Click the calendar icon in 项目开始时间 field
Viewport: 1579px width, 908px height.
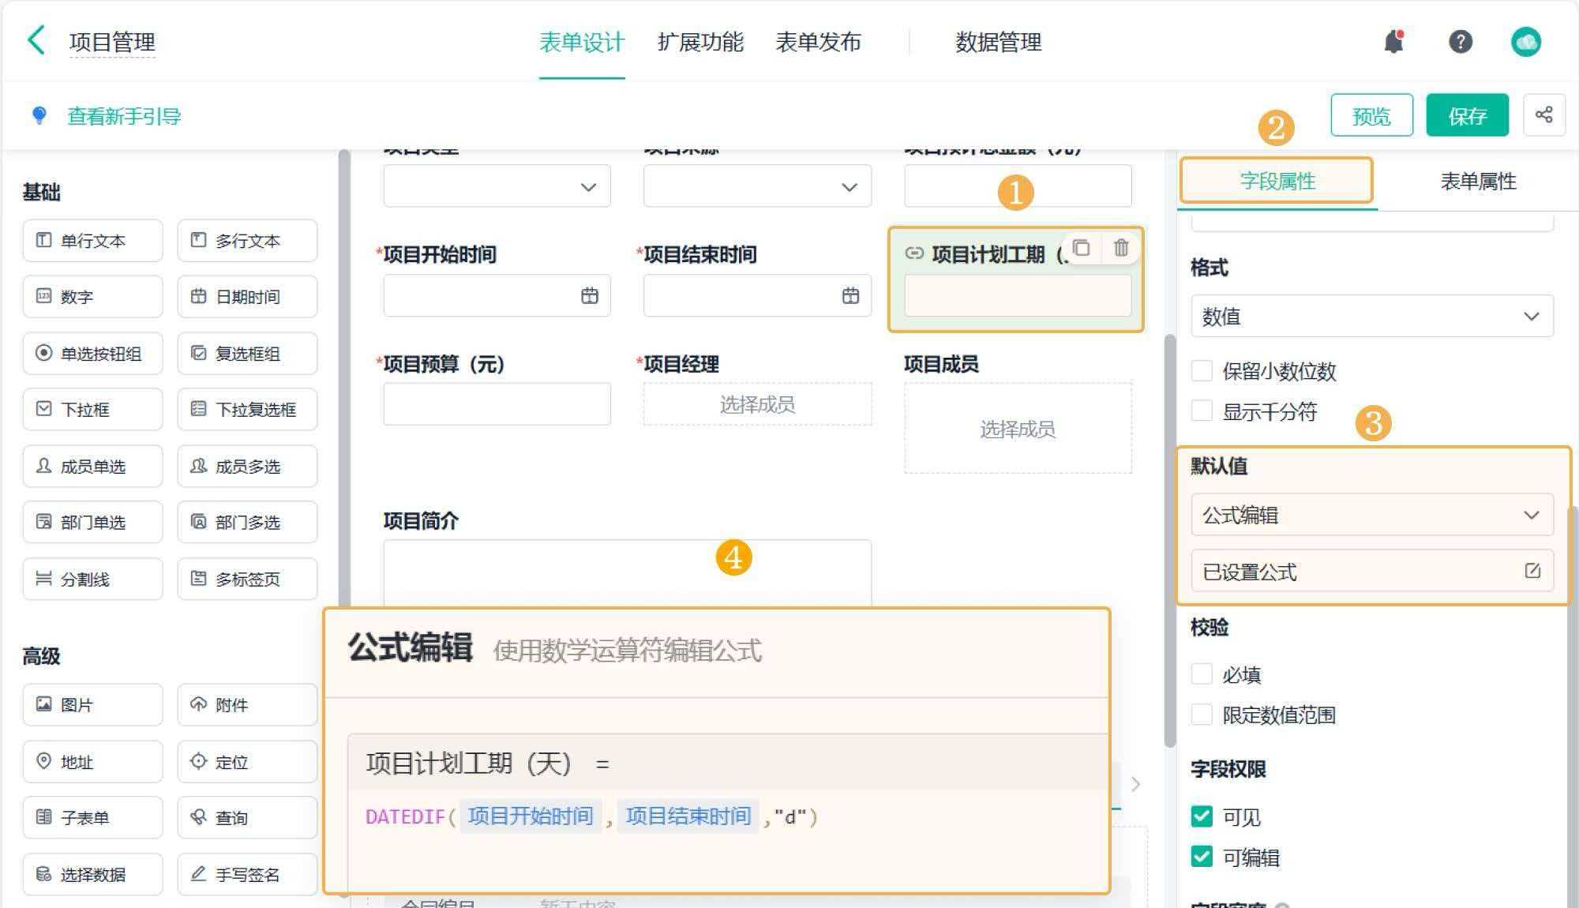coord(591,296)
